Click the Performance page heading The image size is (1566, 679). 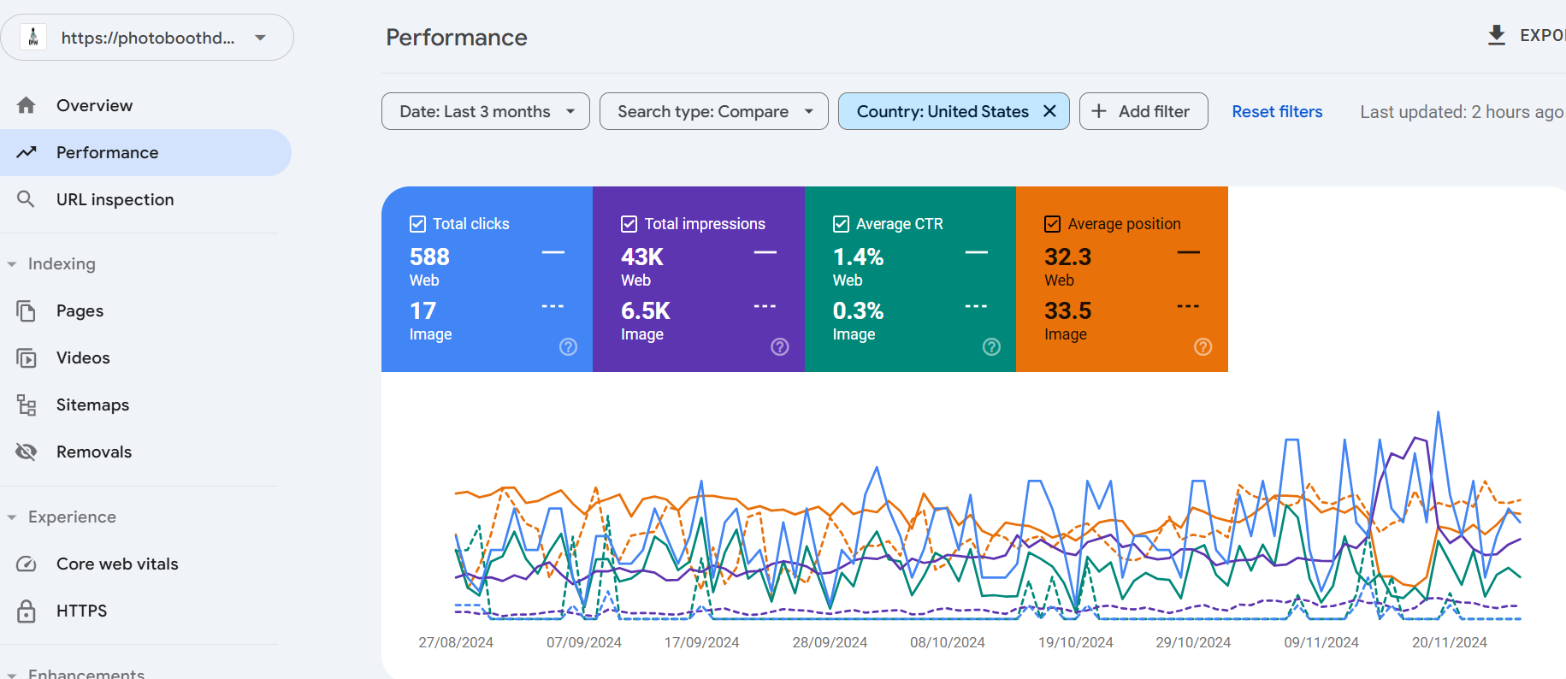click(x=457, y=38)
